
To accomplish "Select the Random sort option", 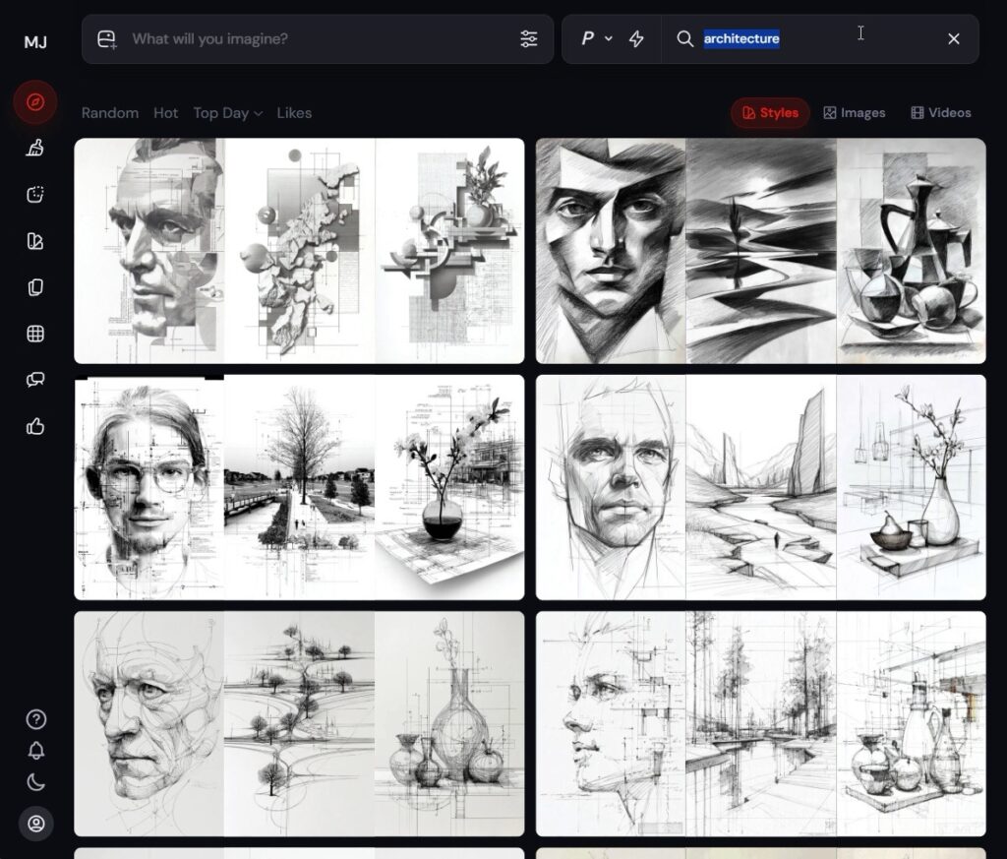I will (x=110, y=113).
